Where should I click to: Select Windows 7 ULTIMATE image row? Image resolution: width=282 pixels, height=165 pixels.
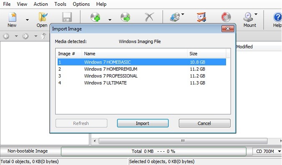tap(142, 83)
